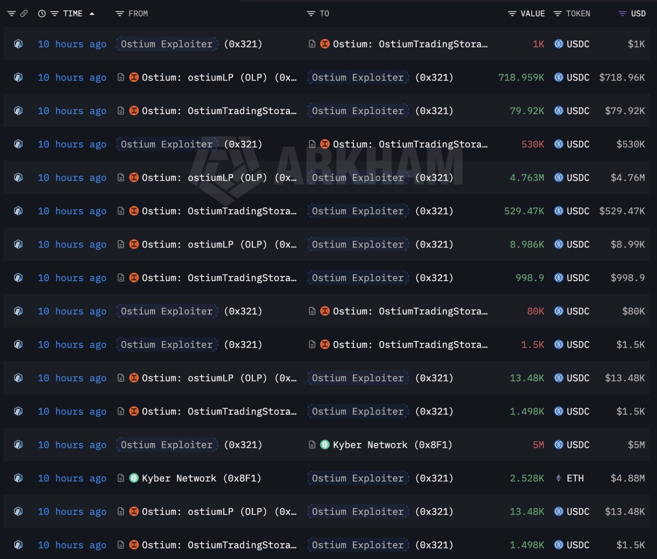Open Ostium Exploiter sender in first row
657x559 pixels.
[x=167, y=44]
